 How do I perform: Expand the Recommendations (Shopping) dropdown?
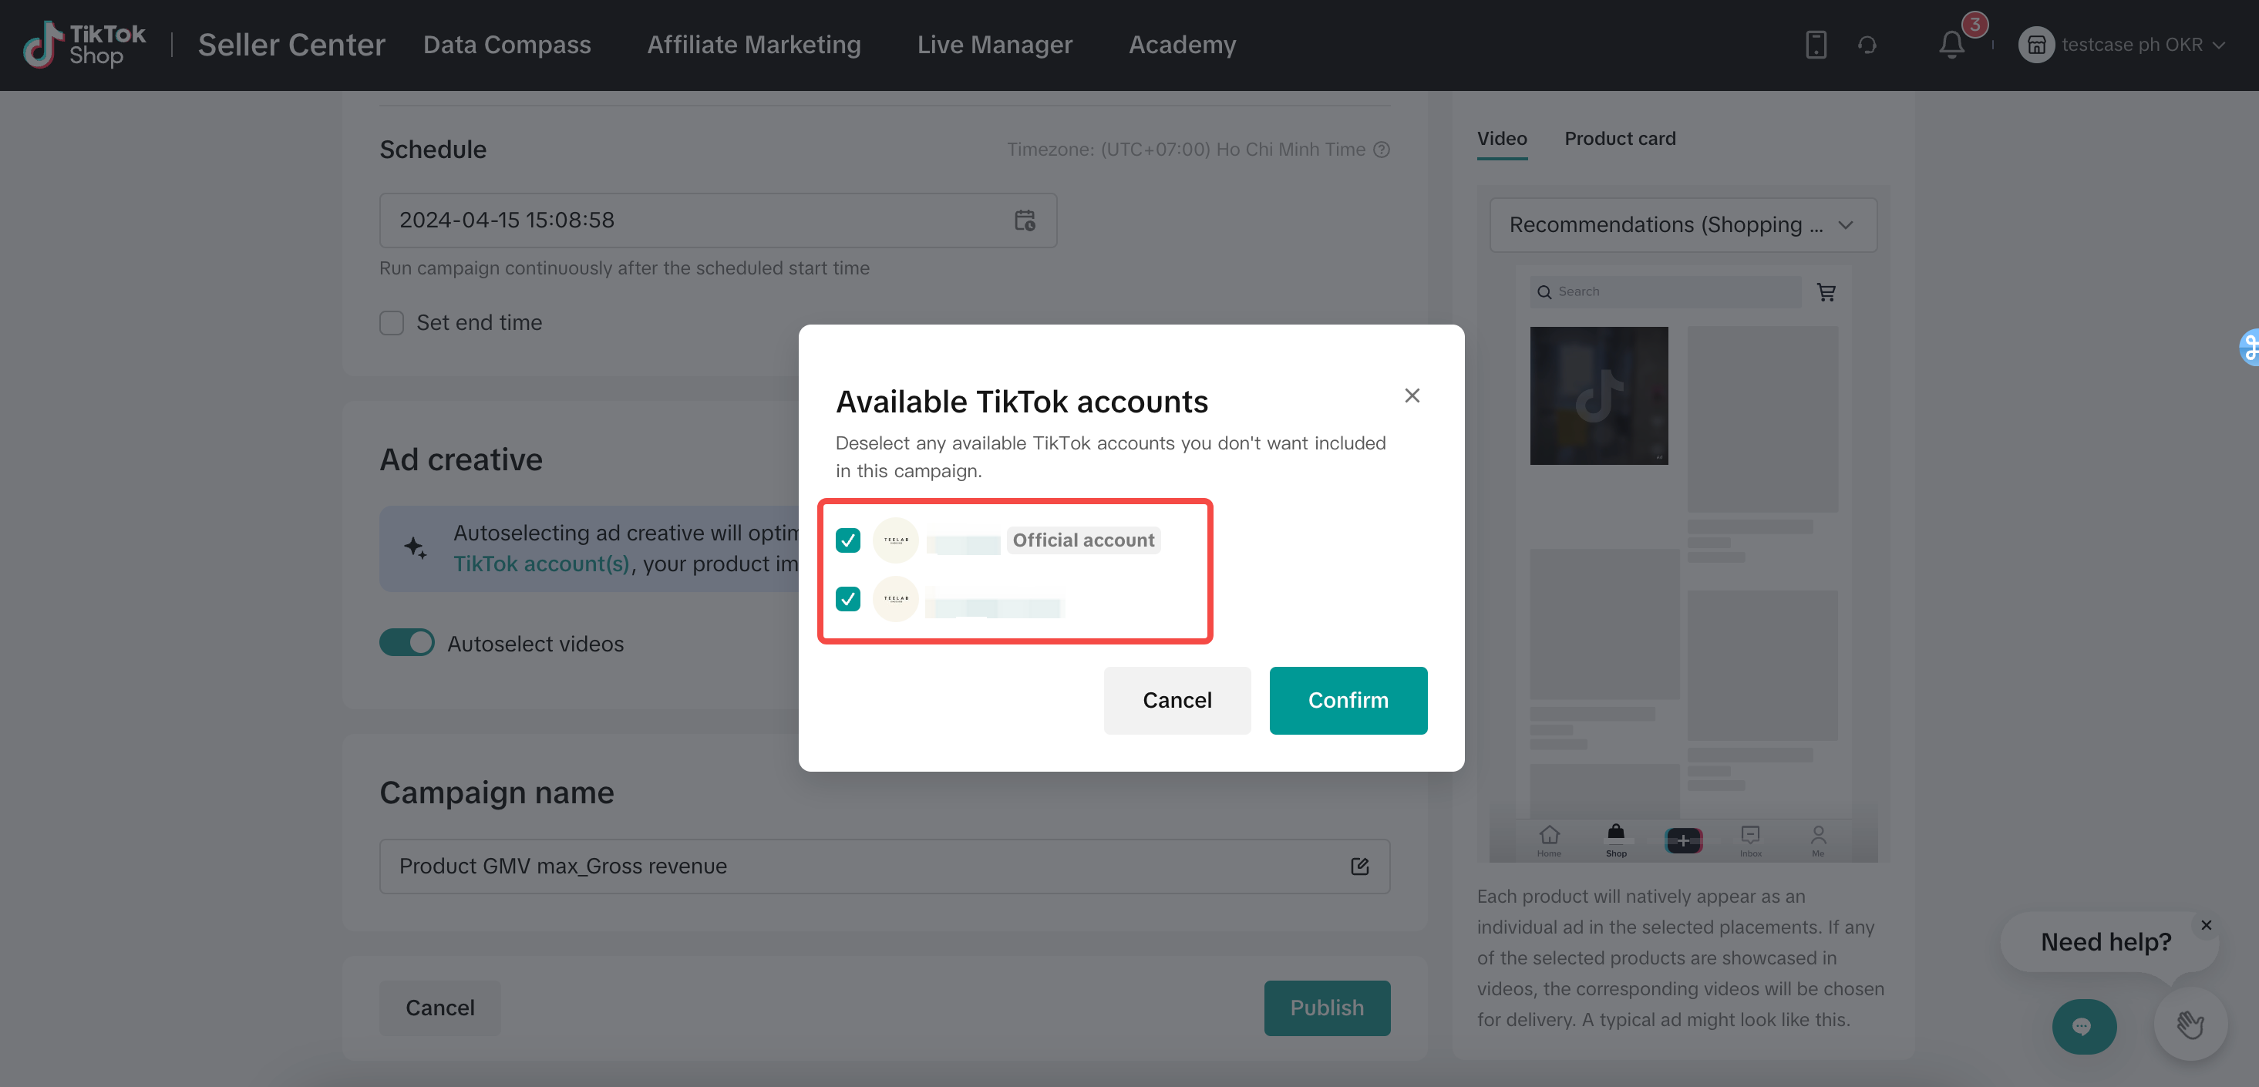(x=1682, y=225)
